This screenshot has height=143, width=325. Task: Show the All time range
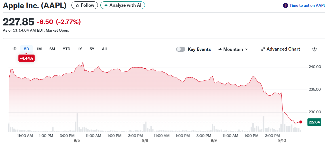(x=104, y=49)
